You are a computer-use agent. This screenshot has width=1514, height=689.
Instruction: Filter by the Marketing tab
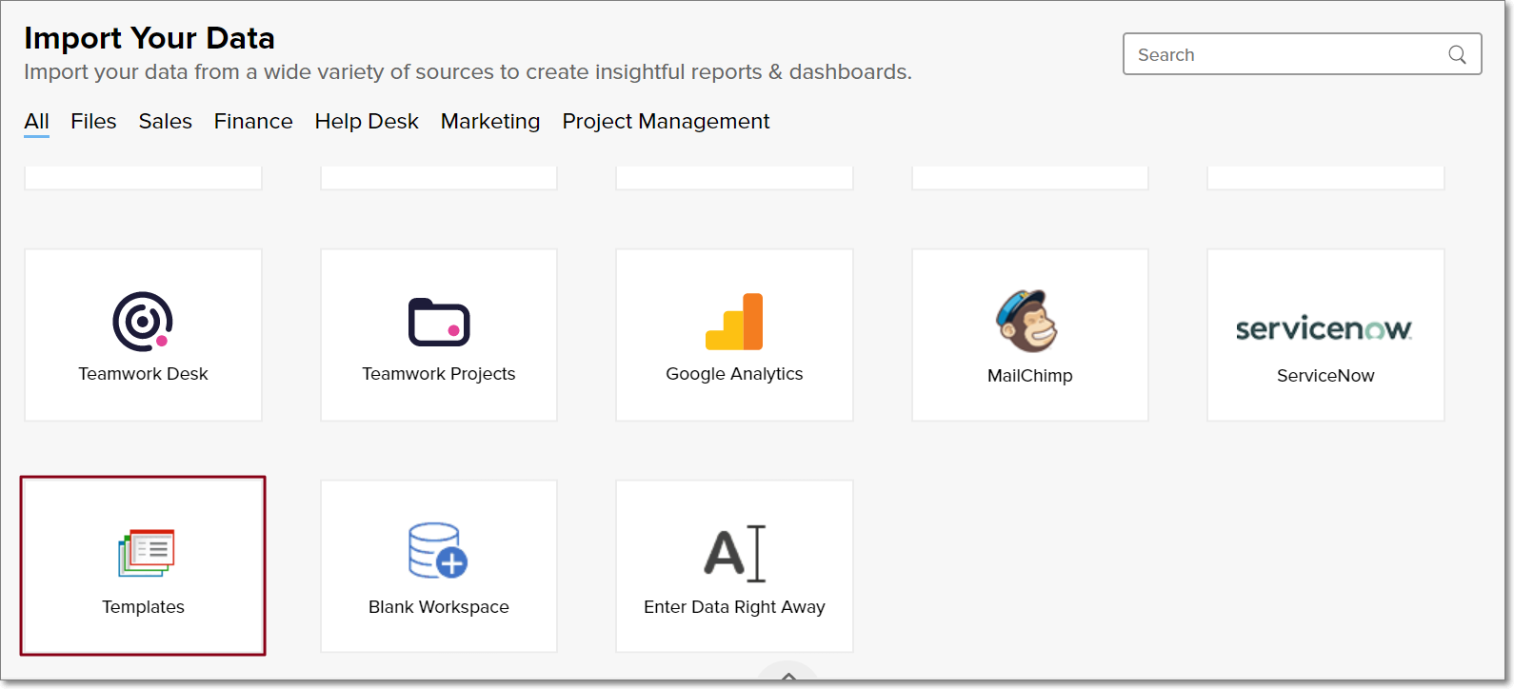(x=490, y=122)
